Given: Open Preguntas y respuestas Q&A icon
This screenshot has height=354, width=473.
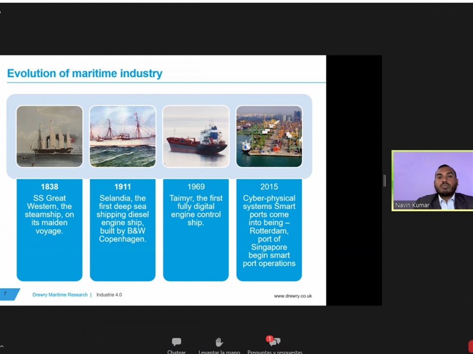Looking at the screenshot, I should coord(274,342).
